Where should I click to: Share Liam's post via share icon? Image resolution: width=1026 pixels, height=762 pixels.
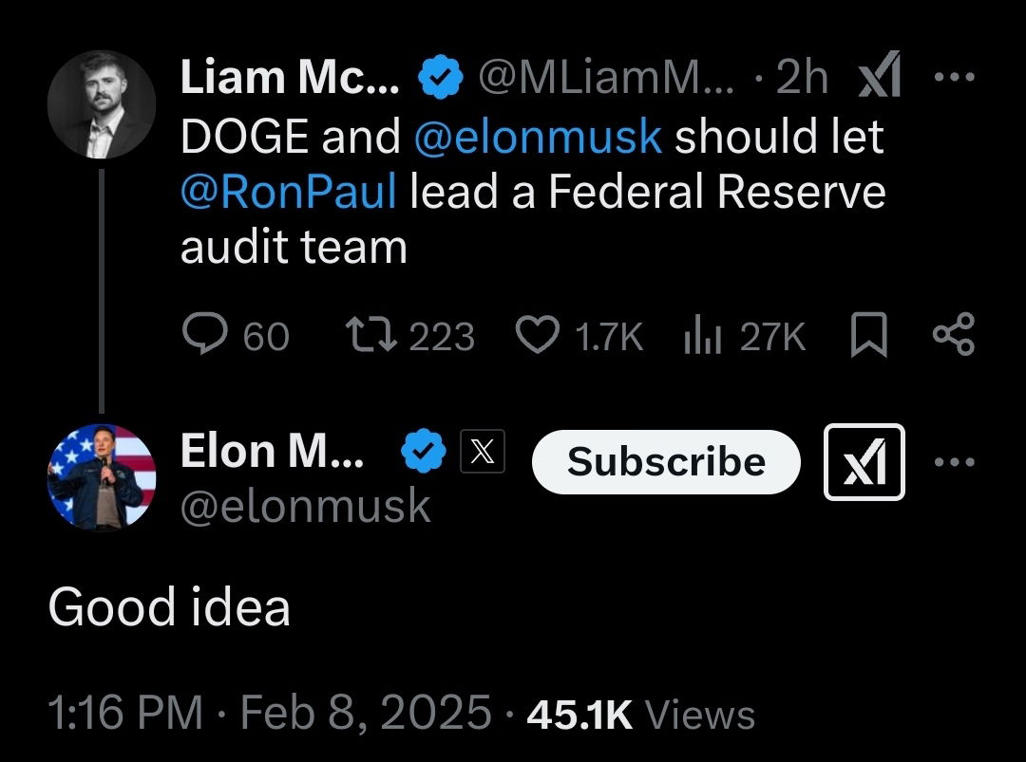(x=953, y=336)
